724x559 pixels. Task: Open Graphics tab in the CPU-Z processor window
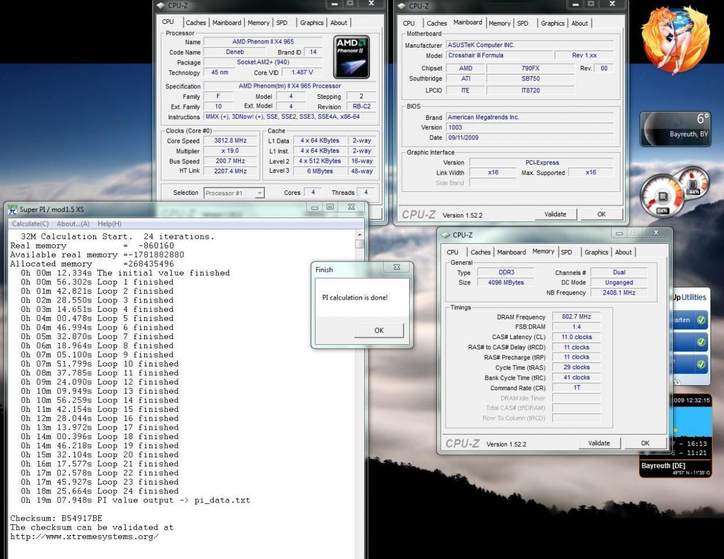pyautogui.click(x=311, y=23)
